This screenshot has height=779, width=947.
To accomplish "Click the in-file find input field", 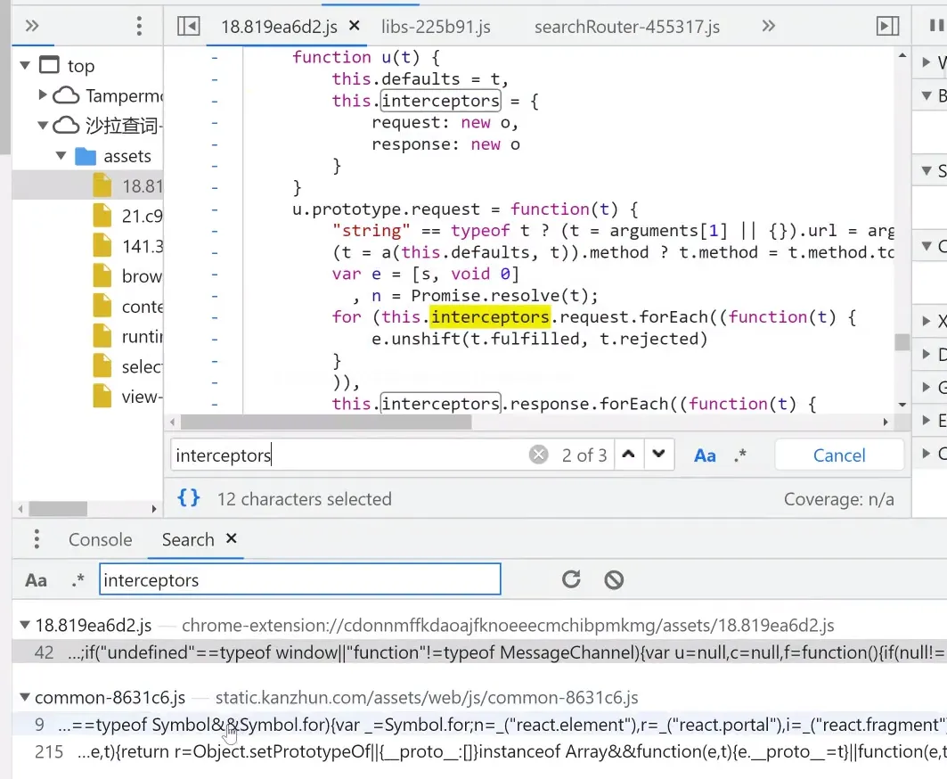I will point(349,455).
